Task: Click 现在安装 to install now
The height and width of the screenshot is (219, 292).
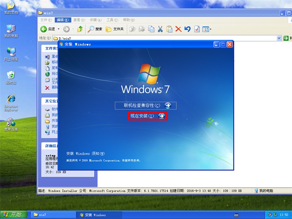Action: tap(148, 116)
